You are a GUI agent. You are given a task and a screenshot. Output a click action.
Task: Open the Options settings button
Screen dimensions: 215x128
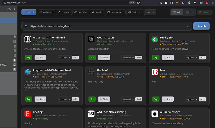205,12
